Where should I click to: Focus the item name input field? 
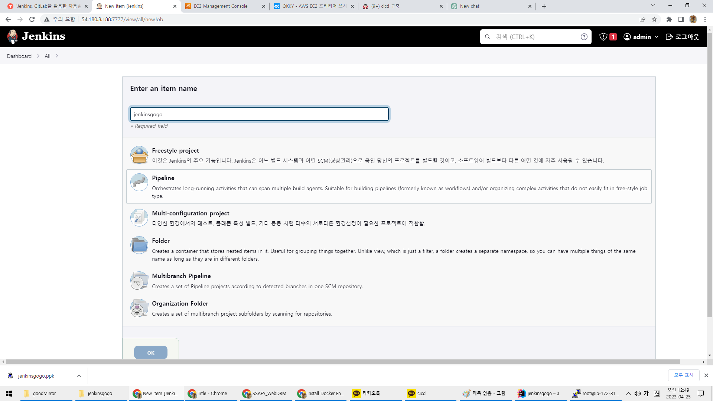click(259, 114)
